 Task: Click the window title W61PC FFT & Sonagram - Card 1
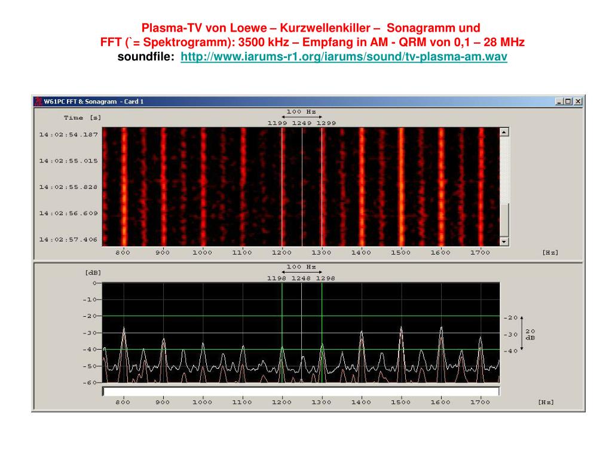click(x=94, y=102)
